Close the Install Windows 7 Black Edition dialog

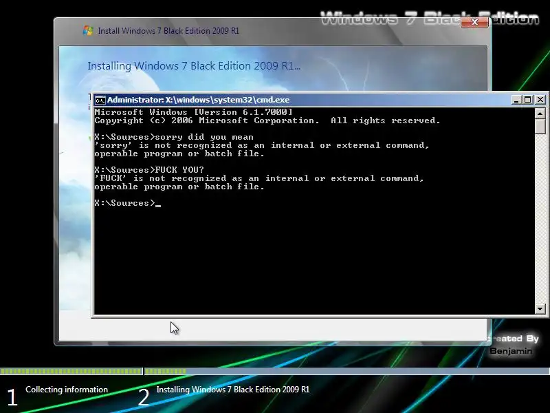pos(474,22)
